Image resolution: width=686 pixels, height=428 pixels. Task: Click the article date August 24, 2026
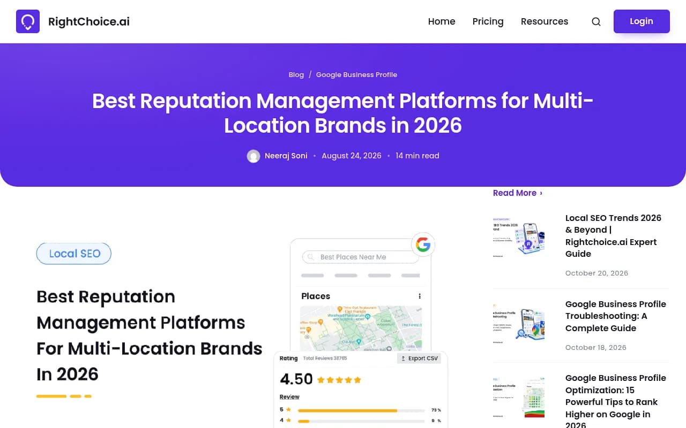click(352, 156)
